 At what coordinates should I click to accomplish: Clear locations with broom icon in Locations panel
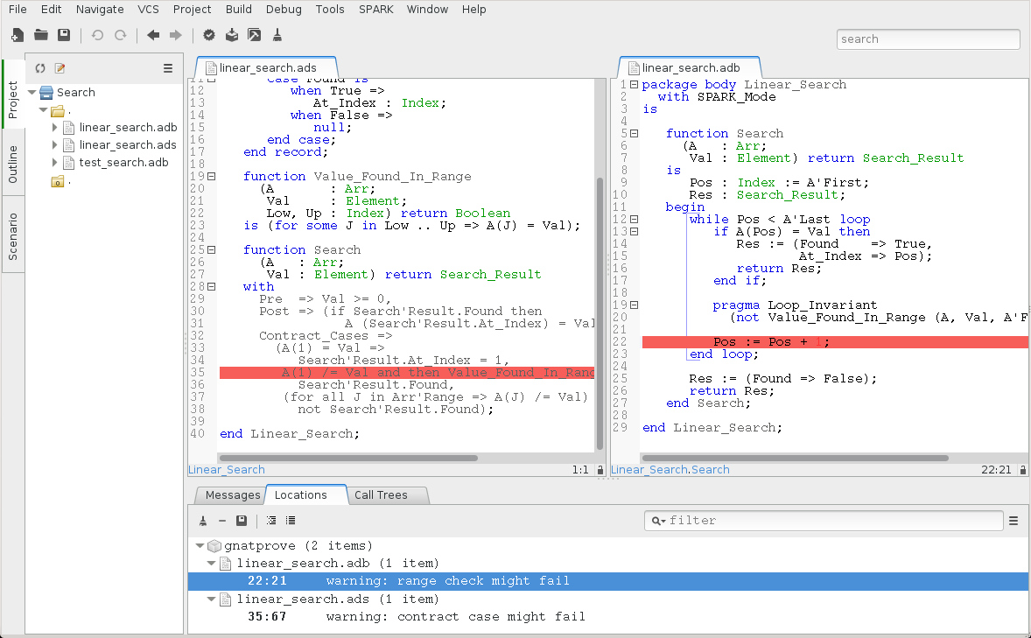tap(203, 520)
